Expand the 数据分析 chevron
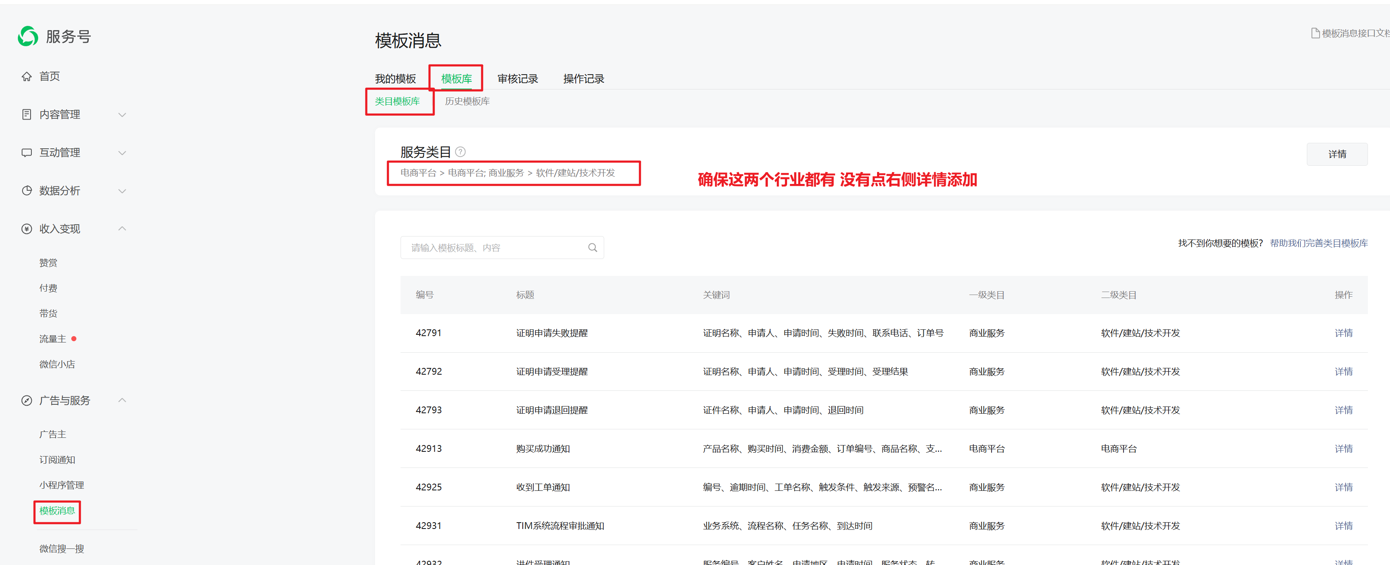 coord(123,191)
